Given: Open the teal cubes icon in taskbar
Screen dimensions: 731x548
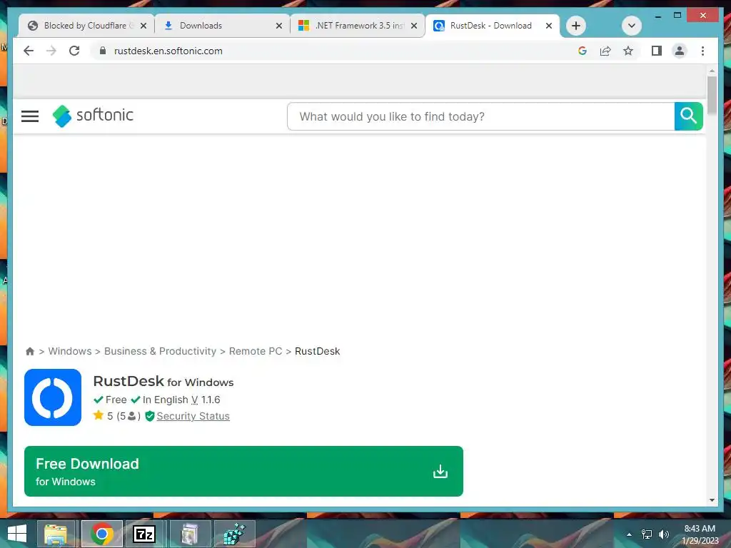Looking at the screenshot, I should tap(234, 534).
